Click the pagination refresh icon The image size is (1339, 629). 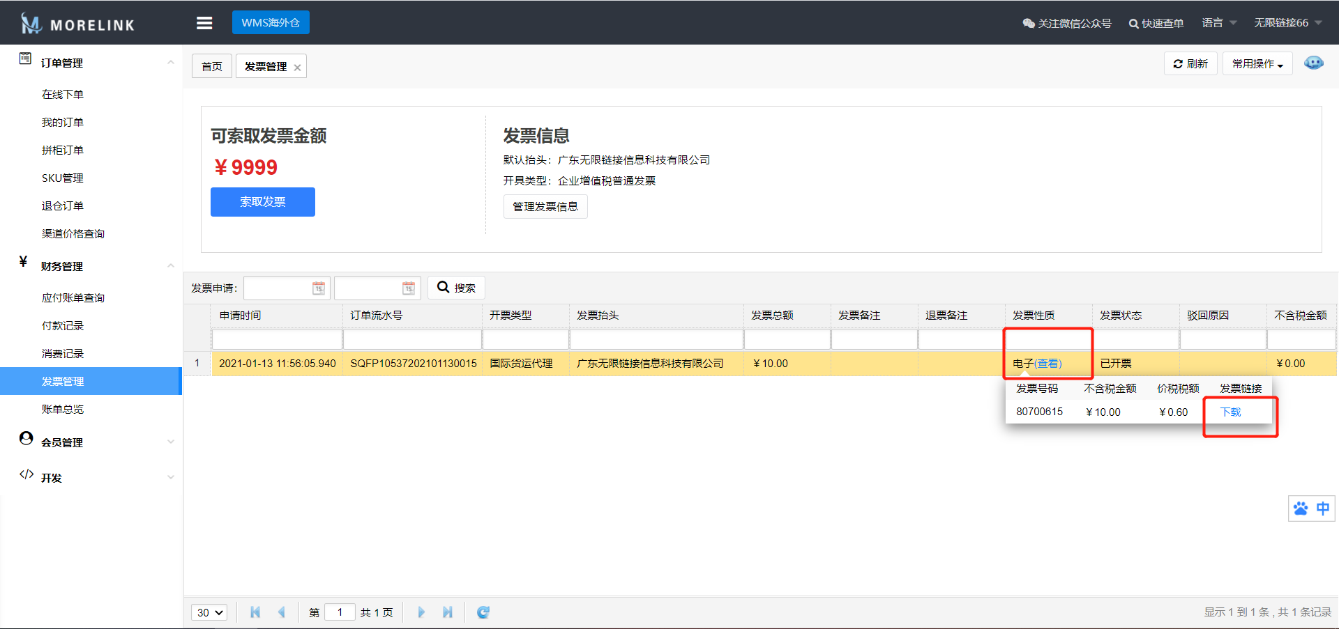(x=483, y=612)
